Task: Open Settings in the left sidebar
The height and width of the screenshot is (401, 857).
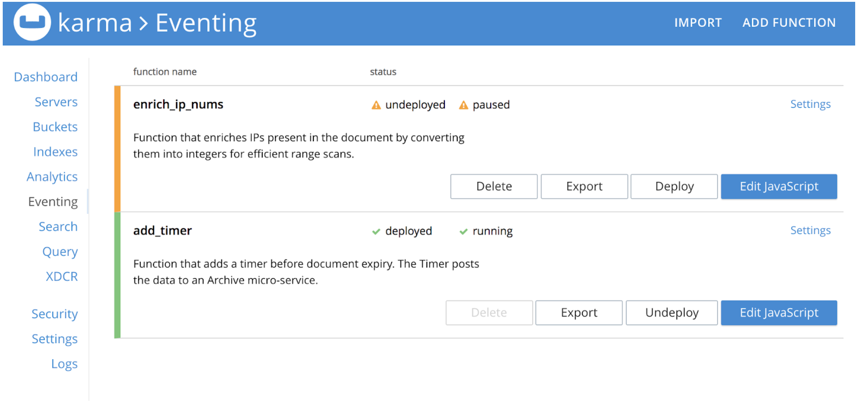Action: (55, 339)
